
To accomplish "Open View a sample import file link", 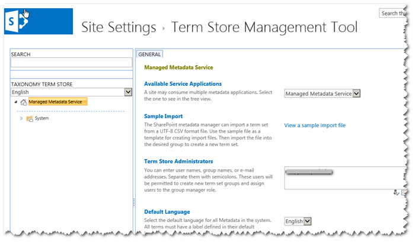I will (315, 125).
